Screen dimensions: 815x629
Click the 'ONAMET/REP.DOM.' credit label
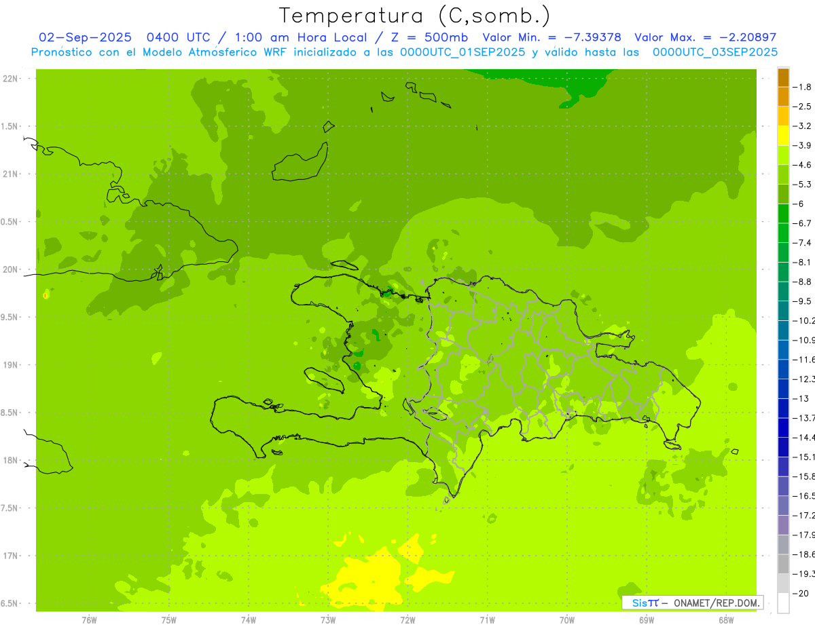tap(717, 603)
